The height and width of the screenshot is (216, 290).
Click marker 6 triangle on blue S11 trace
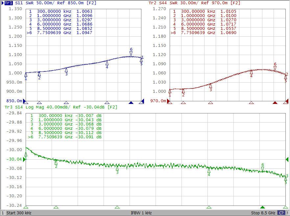tap(131, 53)
